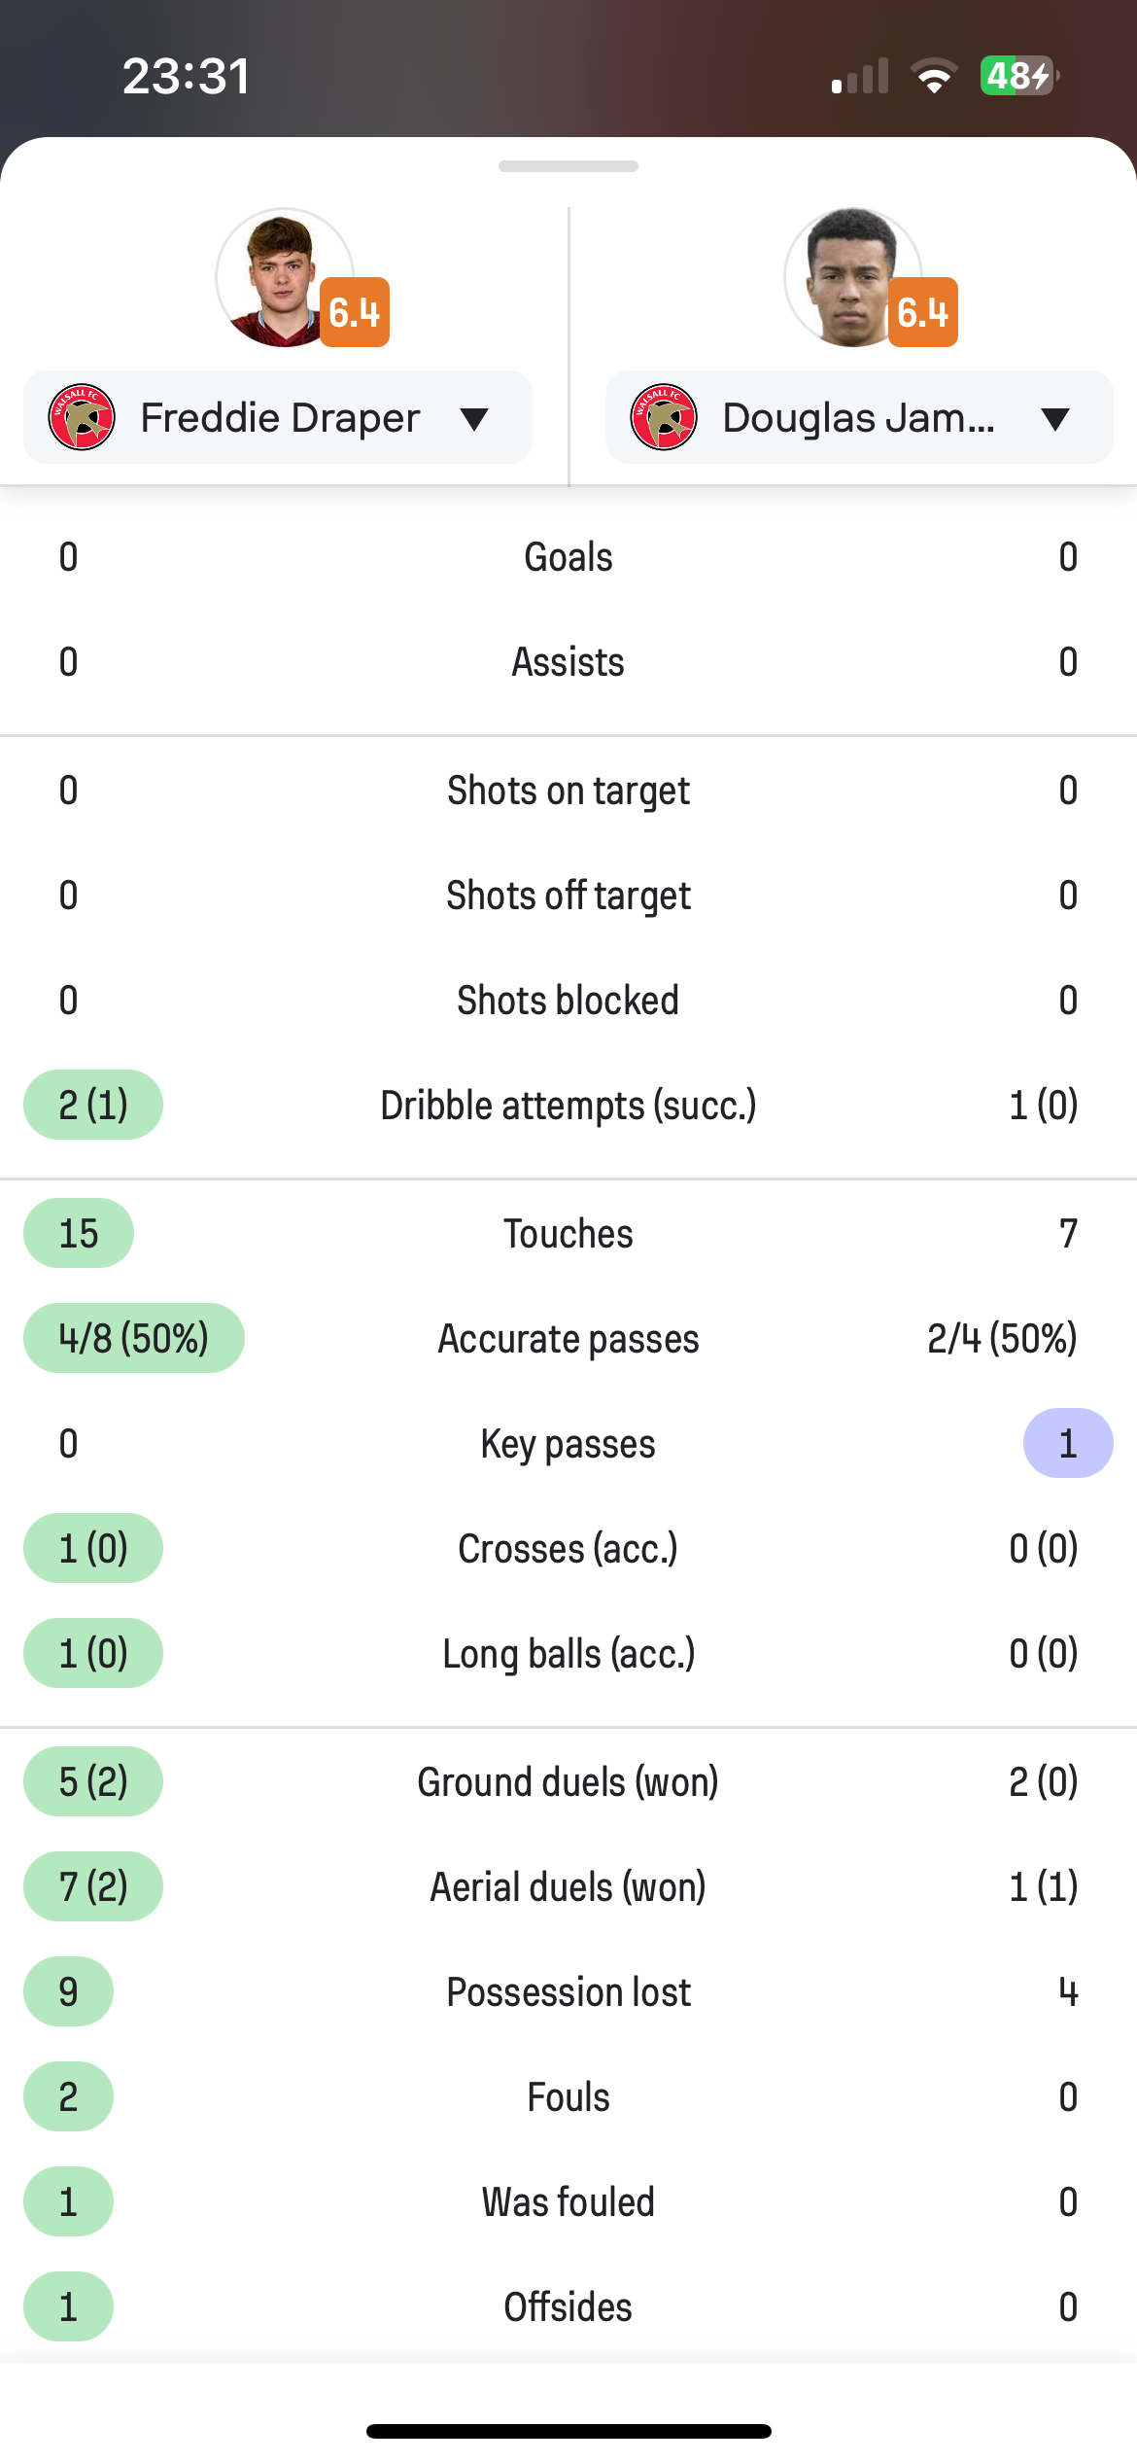Tap Walsall club crest beside Douglas Jam...
The height and width of the screenshot is (2462, 1137).
pyautogui.click(x=664, y=417)
